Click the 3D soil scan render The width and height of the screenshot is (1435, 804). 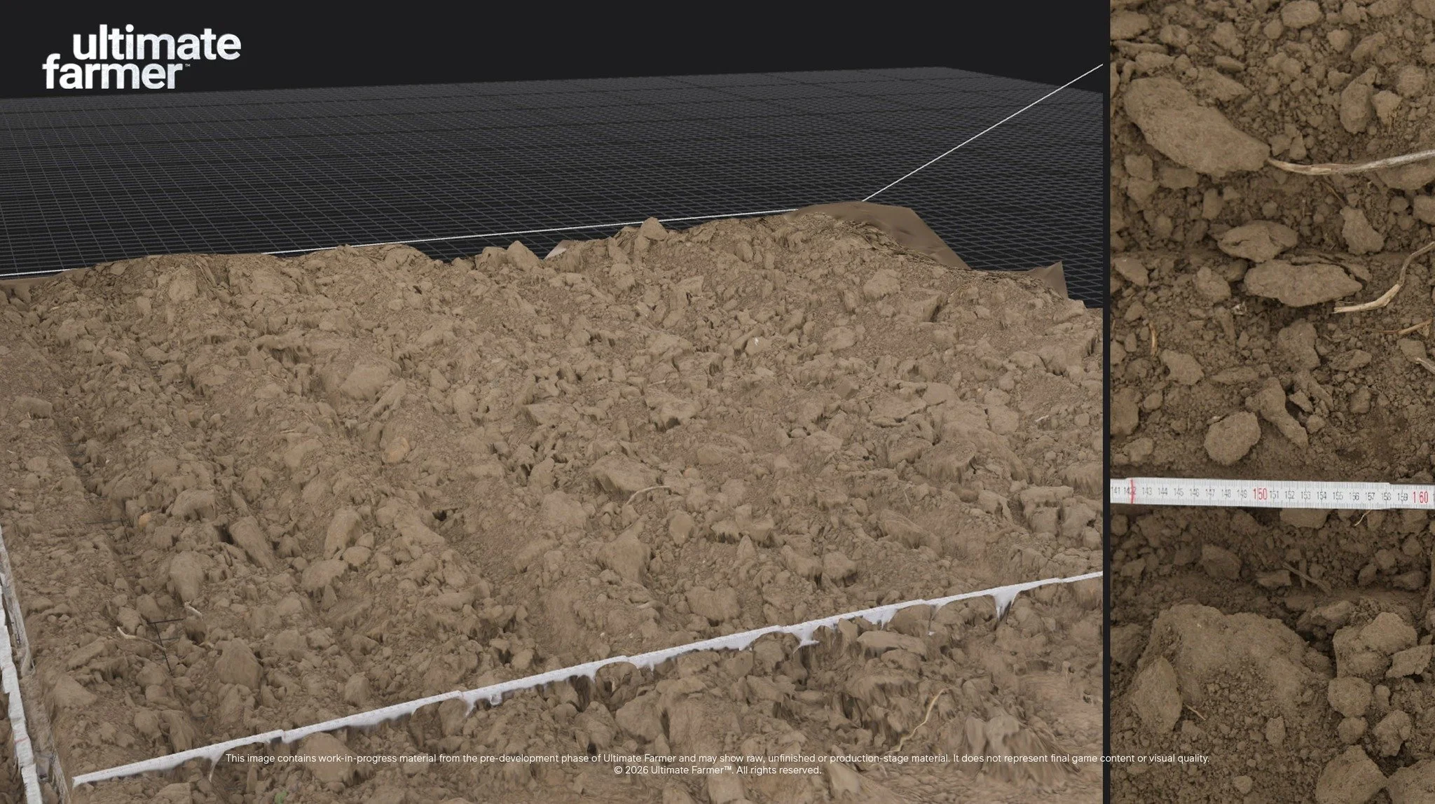[551, 402]
